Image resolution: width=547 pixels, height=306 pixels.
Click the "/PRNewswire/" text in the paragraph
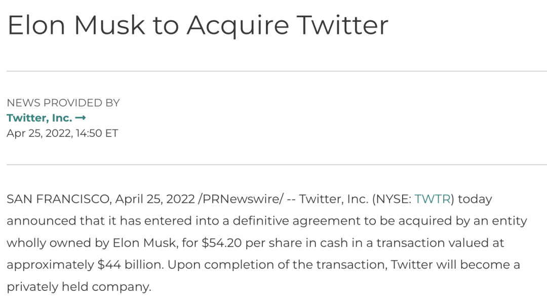[241, 199]
